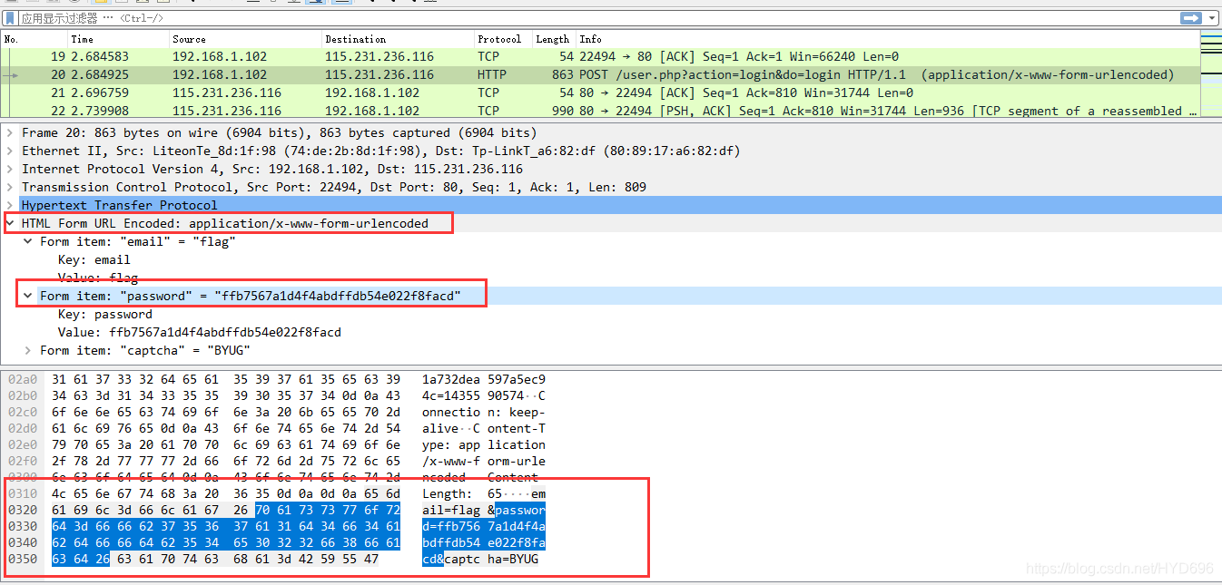Click the apply filter arrow button
Screen dimensions: 1222x585
tap(1190, 18)
